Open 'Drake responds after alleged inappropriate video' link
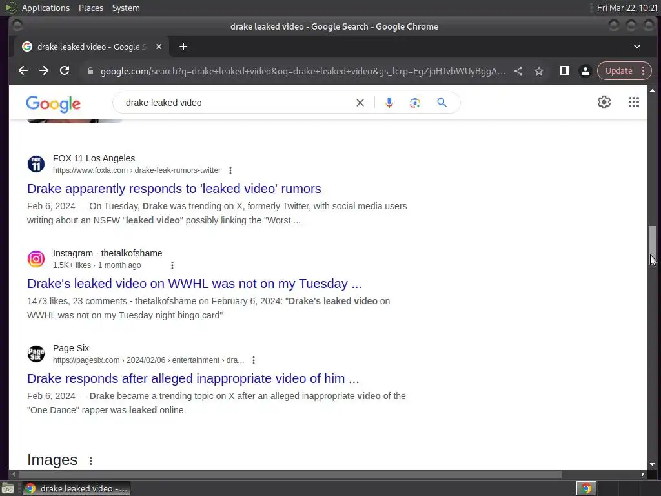Viewport: 661px width, 496px height. [x=193, y=378]
